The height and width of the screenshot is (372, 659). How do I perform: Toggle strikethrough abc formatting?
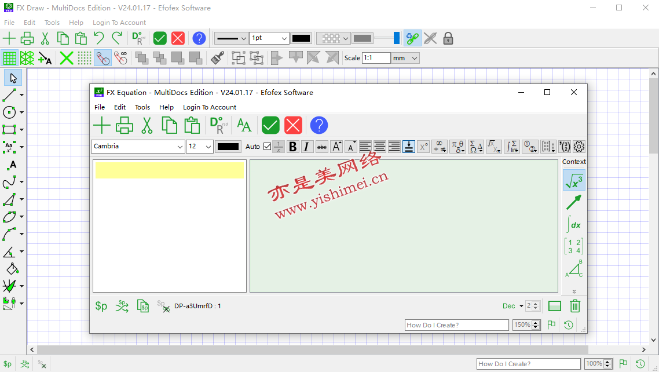321,146
